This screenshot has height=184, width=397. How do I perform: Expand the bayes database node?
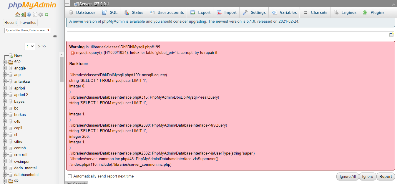[x=4, y=101]
